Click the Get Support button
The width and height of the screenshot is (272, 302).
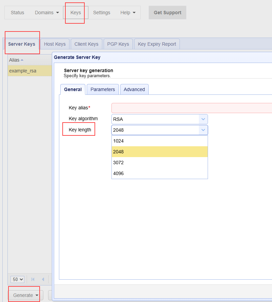click(x=167, y=12)
